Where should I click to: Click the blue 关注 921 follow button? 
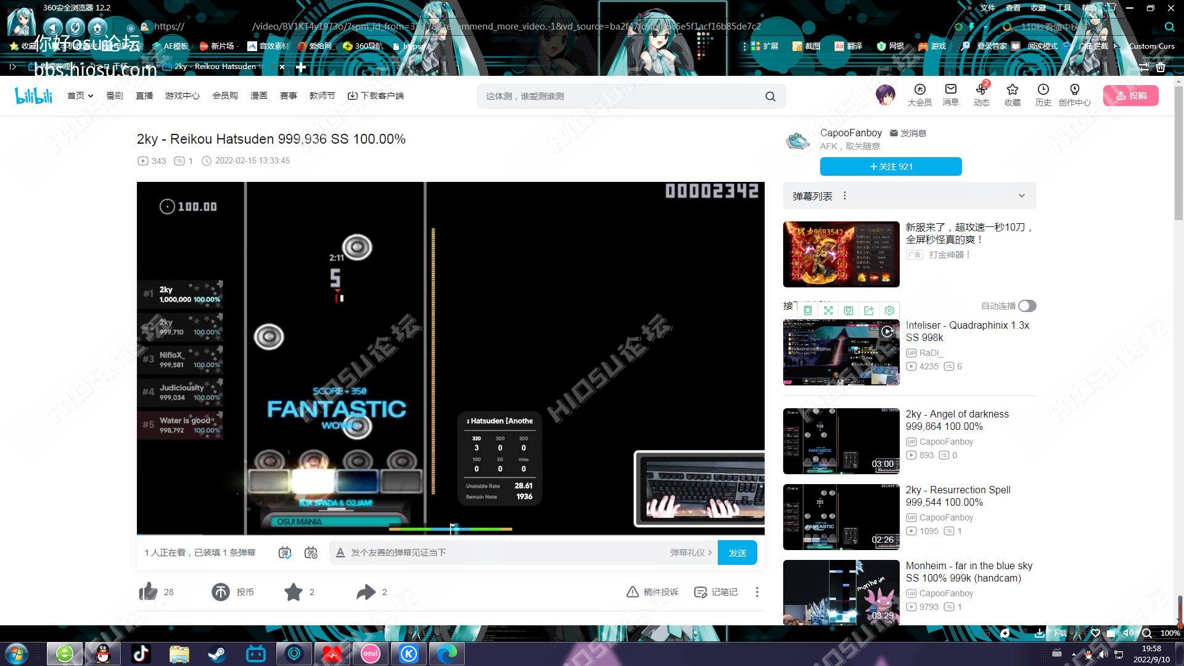click(x=890, y=166)
